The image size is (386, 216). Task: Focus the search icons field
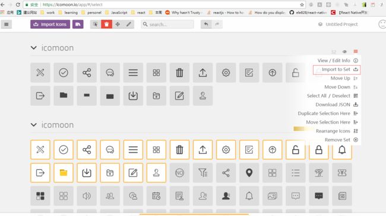[167, 24]
